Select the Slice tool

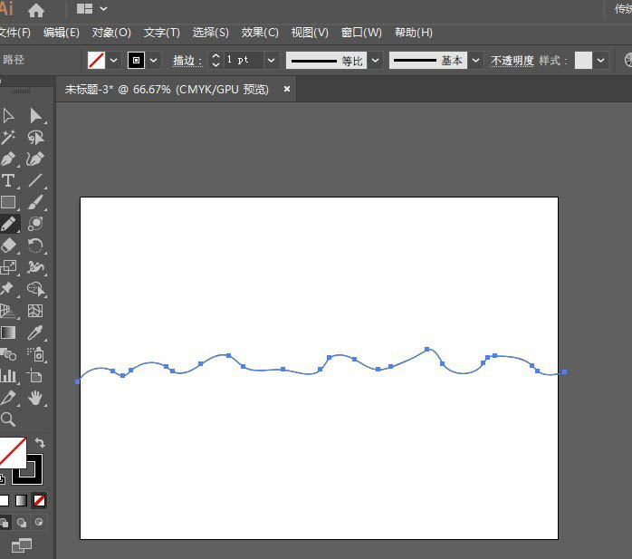tap(8, 398)
